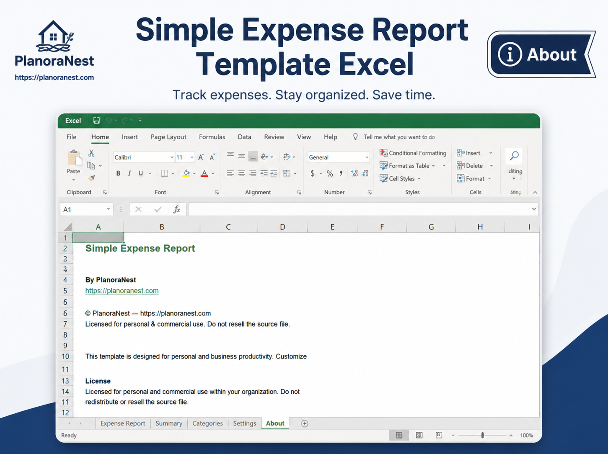
Task: Click the Save icon in title bar
Action: pos(96,121)
